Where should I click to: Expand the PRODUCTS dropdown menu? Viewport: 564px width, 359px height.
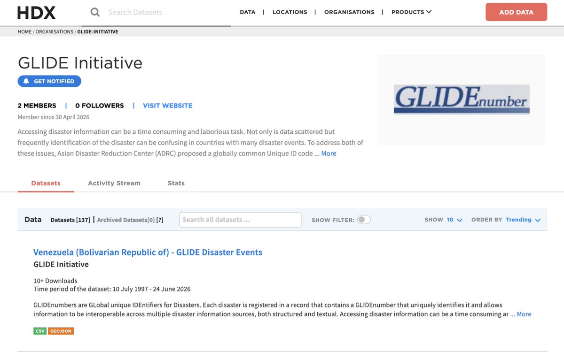pyautogui.click(x=411, y=12)
